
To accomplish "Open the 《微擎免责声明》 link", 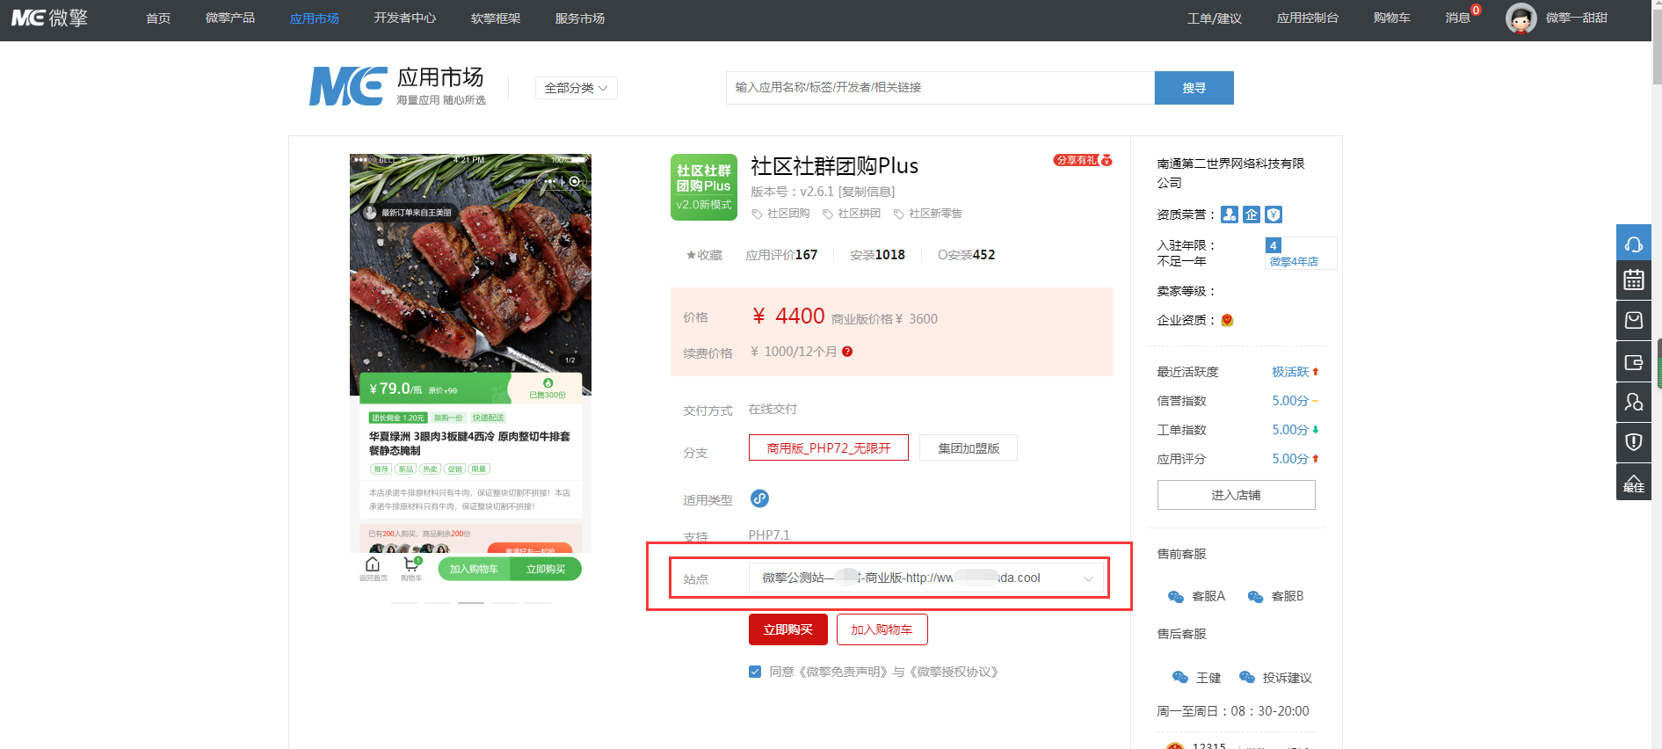I will tap(843, 672).
